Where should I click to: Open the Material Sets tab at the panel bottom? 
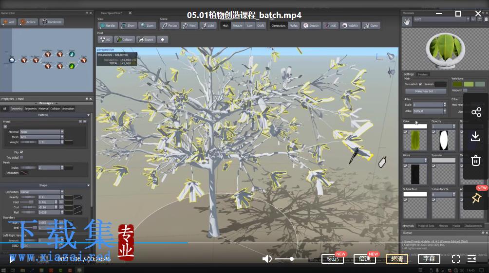pos(426,226)
